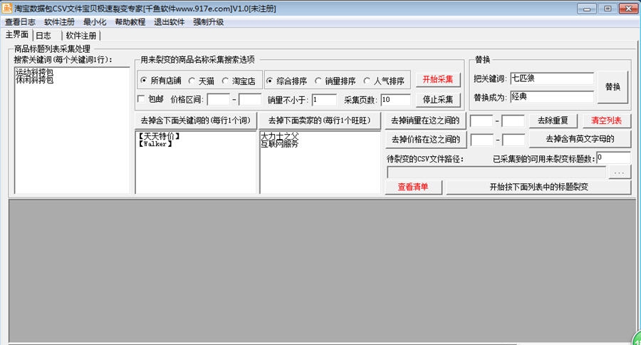641x345 pixels.
Task: Click the 运动斜挎包 keyword line
Action: coord(34,72)
